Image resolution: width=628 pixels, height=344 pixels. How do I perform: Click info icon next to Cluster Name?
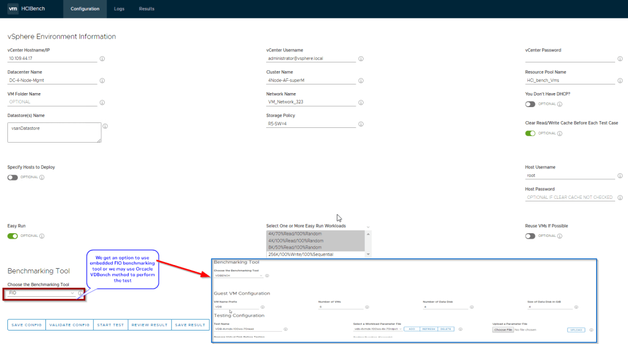point(361,81)
